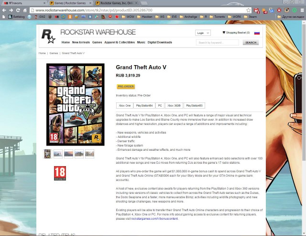Click the red Opera-style extension icon

coord(279,11)
